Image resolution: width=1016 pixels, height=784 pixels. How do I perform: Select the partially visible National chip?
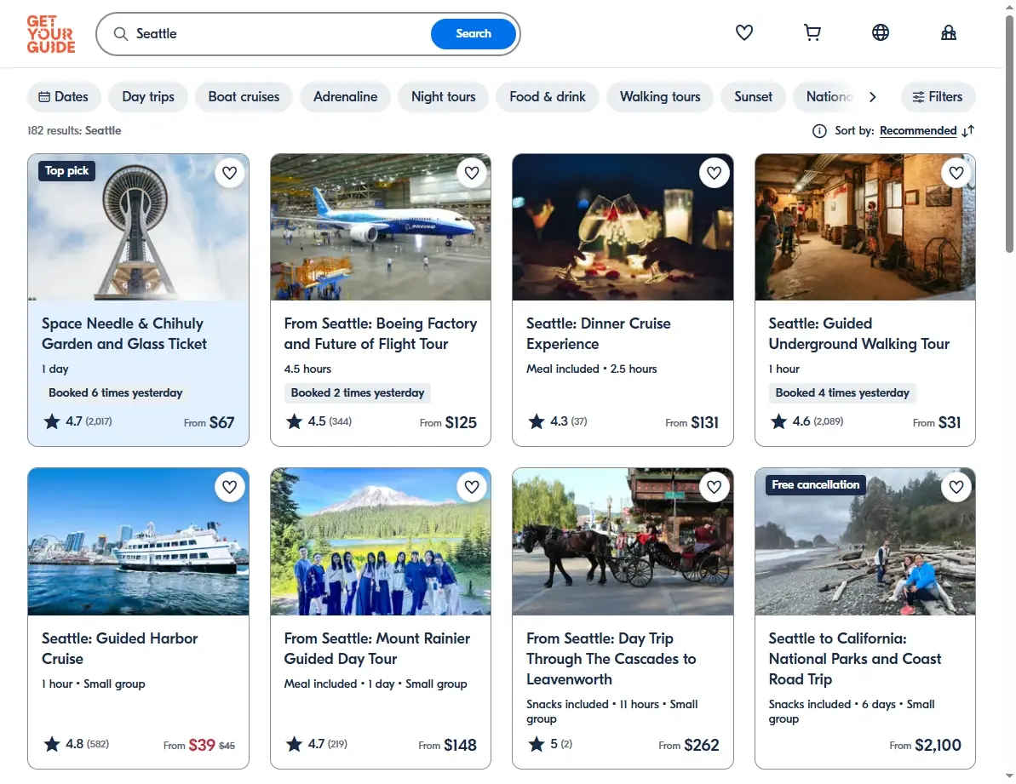(x=826, y=97)
